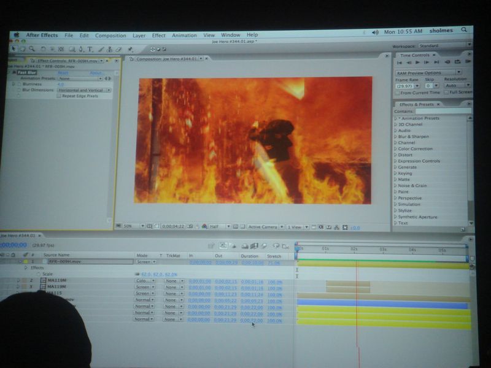The height and width of the screenshot is (368, 491).
Task: Open the RAM Preview Options dropdown
Action: coord(428,72)
